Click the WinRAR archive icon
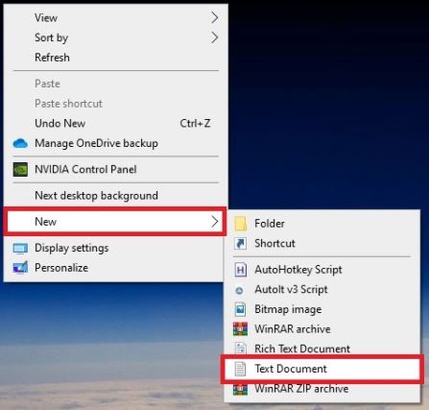Viewport: 429px width, 410px height. click(240, 329)
